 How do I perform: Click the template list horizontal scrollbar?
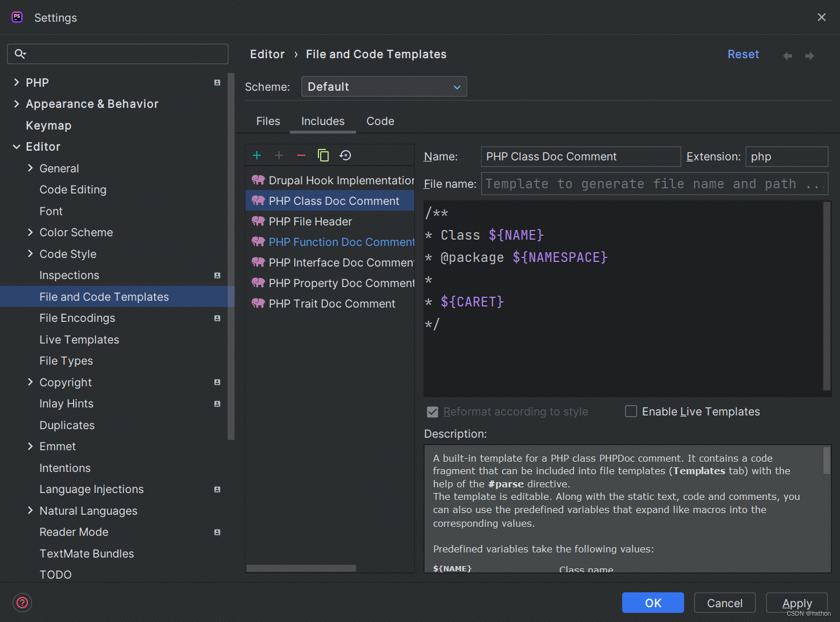tap(301, 568)
